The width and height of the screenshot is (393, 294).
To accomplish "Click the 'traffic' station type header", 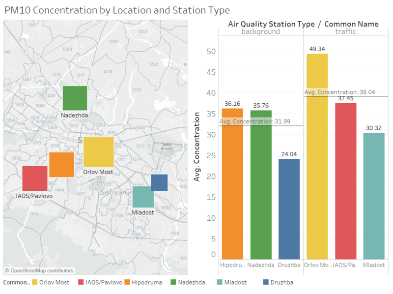I will 345,31.
